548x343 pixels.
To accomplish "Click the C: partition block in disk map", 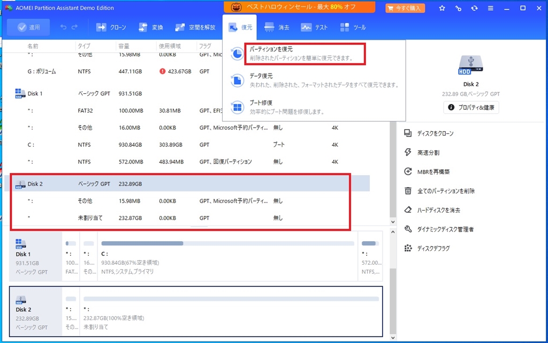I will [x=227, y=256].
